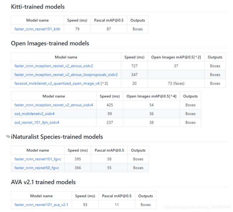Open the ssd_resnet_101_fpn_oidv4 model link
This screenshot has height=212, width=233.
[37, 122]
